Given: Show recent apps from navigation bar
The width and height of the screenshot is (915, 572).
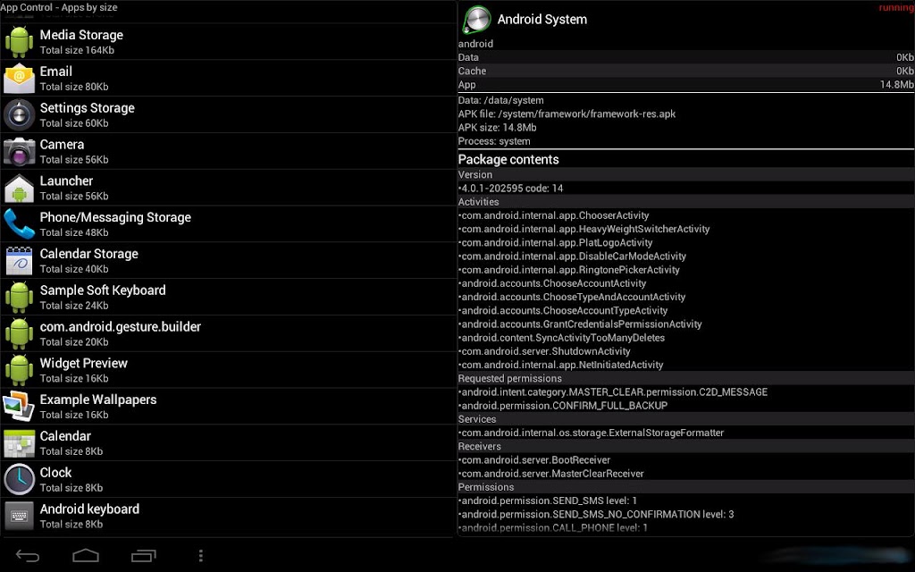Looking at the screenshot, I should pyautogui.click(x=144, y=556).
